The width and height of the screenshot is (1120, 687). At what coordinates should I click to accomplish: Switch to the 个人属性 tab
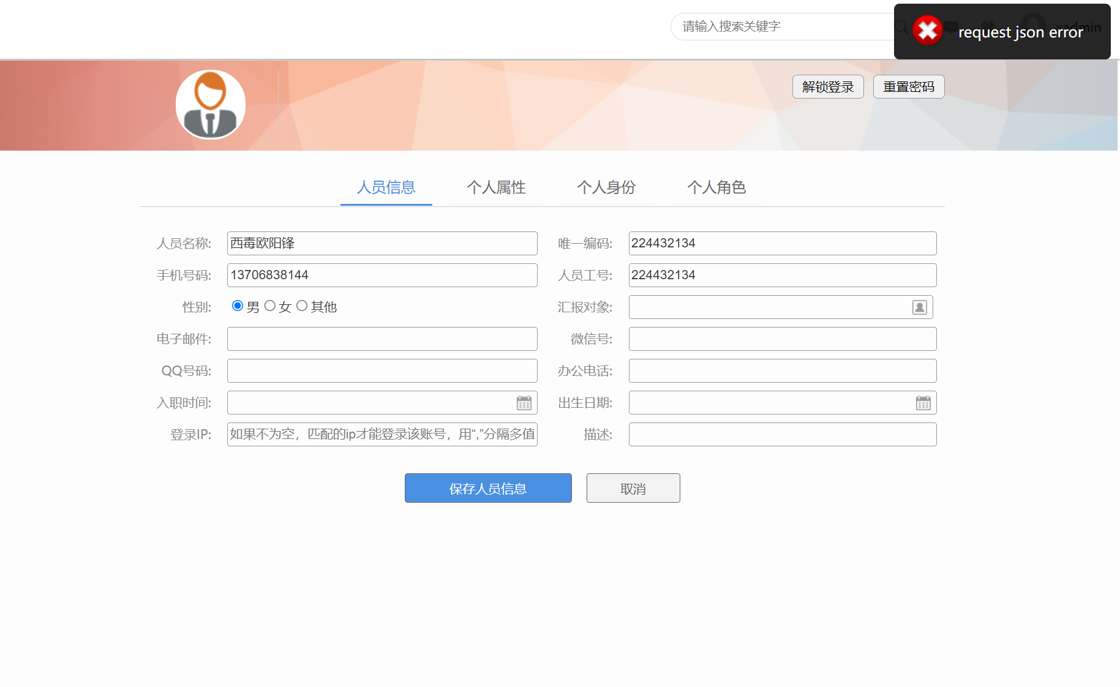click(497, 187)
